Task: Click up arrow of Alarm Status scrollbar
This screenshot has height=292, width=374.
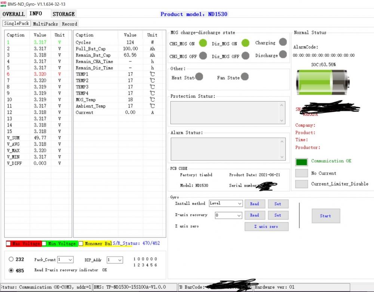Action: point(282,142)
